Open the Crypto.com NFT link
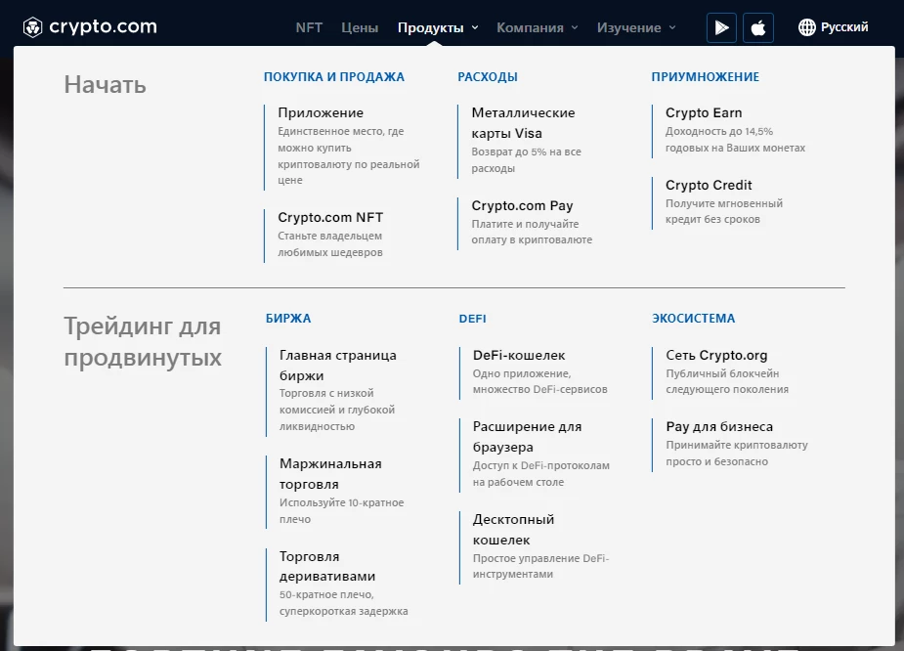Screen dimensions: 904x651 pyautogui.click(x=330, y=217)
